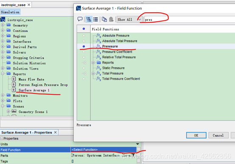Image resolution: width=235 pixels, height=164 pixels.
Task: Expand the Interfaces tree node
Action: coord(3,41)
